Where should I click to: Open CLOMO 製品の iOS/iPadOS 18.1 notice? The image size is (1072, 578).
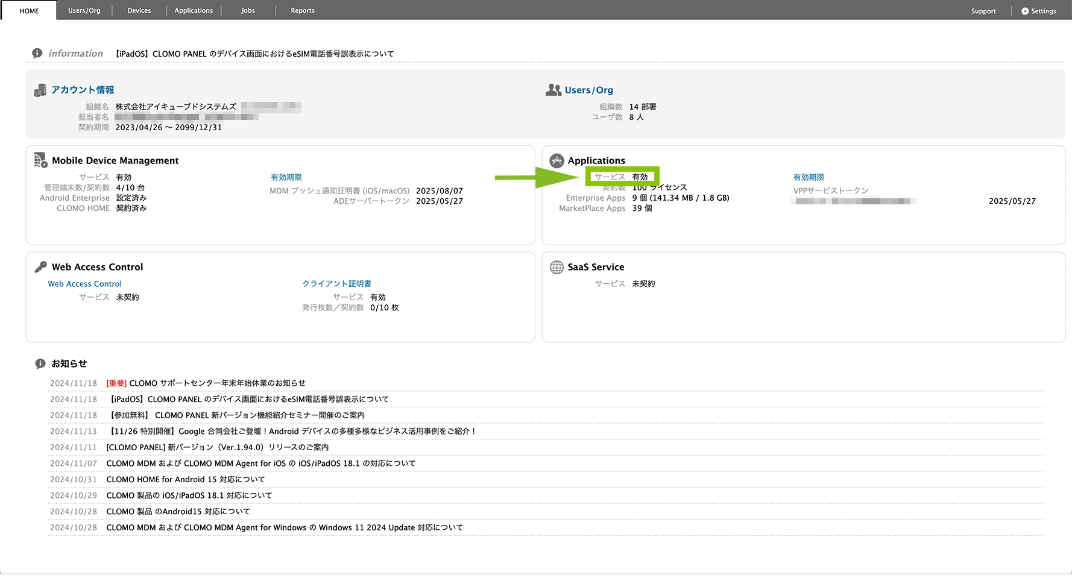(189, 495)
